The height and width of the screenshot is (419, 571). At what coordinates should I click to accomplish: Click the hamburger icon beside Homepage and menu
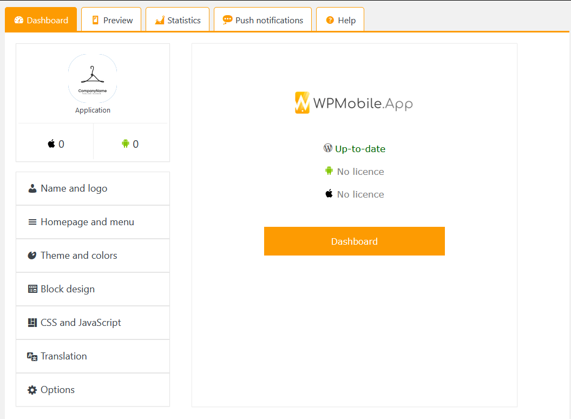tap(32, 222)
